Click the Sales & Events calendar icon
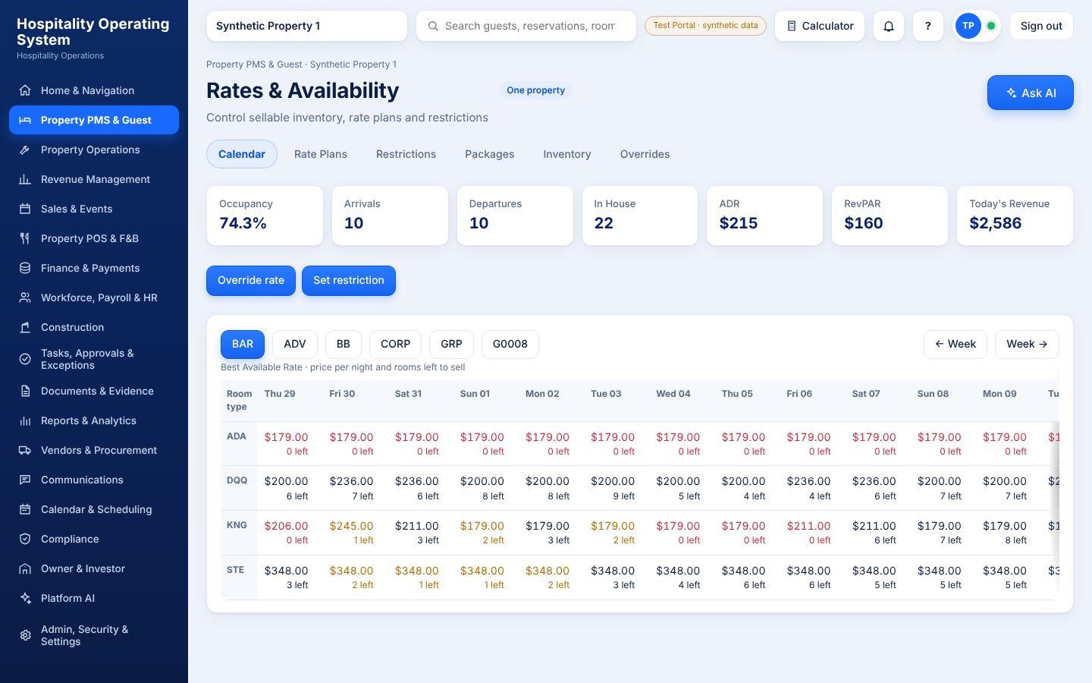This screenshot has height=683, width=1092. (x=25, y=209)
